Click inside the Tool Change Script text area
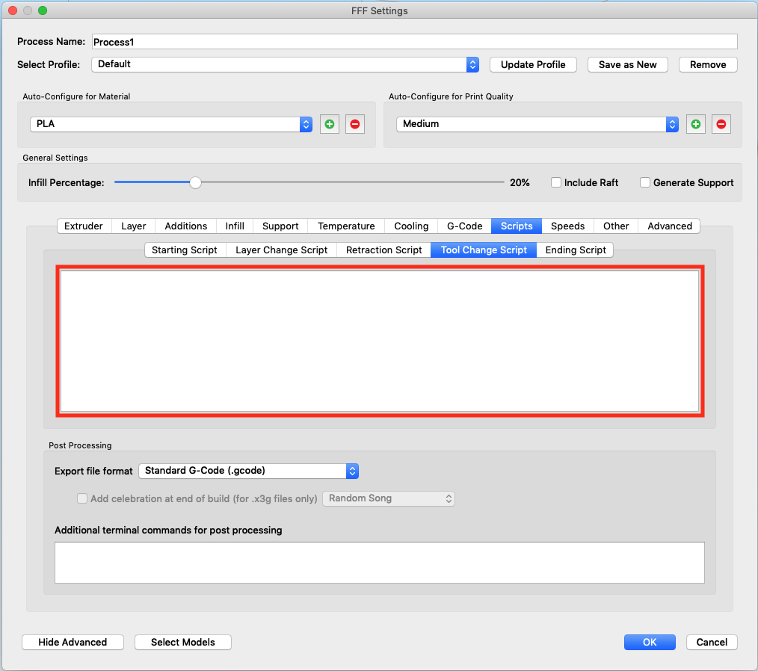The height and width of the screenshot is (671, 758). point(380,341)
